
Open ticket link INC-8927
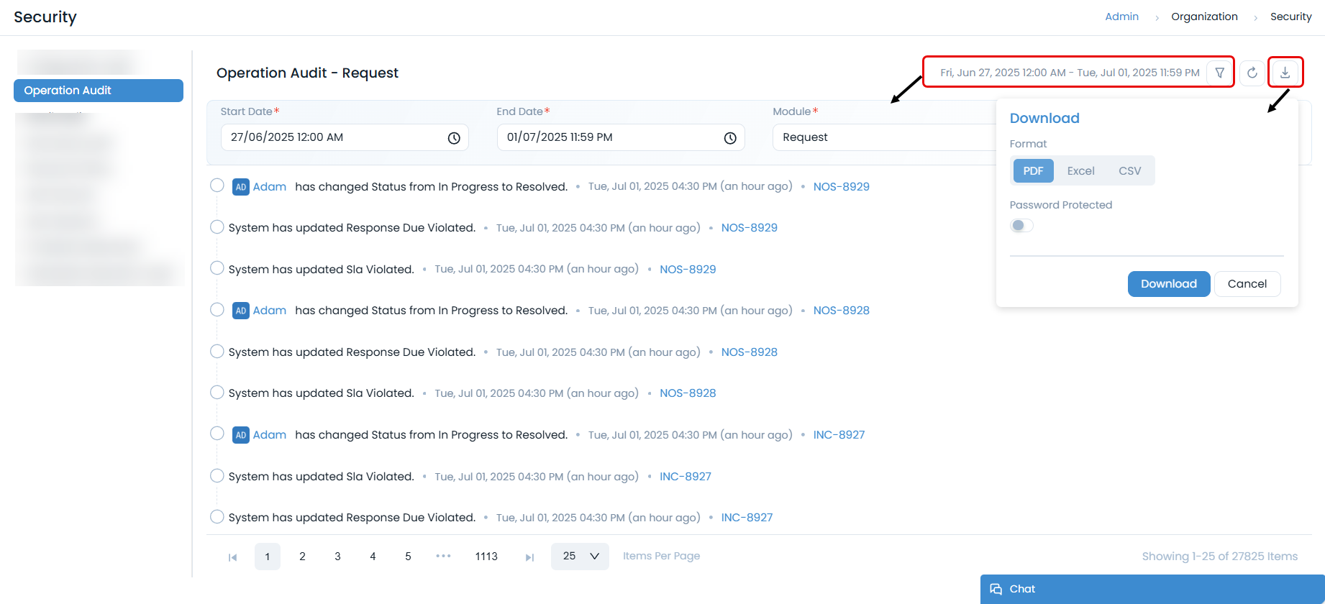tap(839, 435)
